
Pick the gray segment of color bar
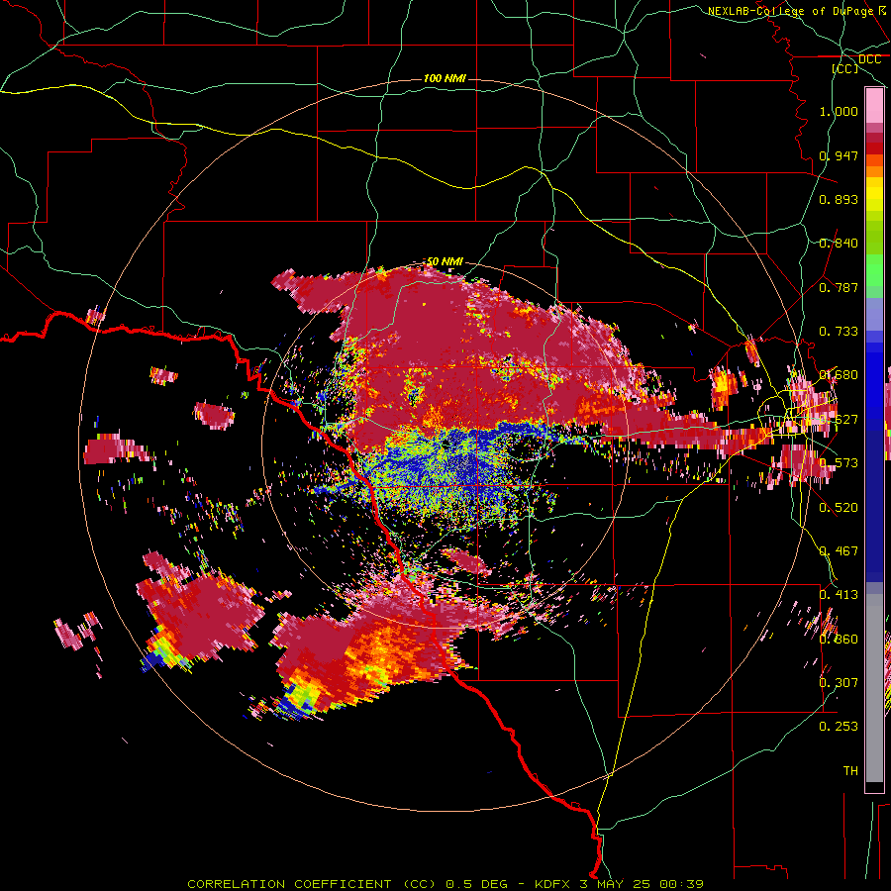[x=874, y=688]
